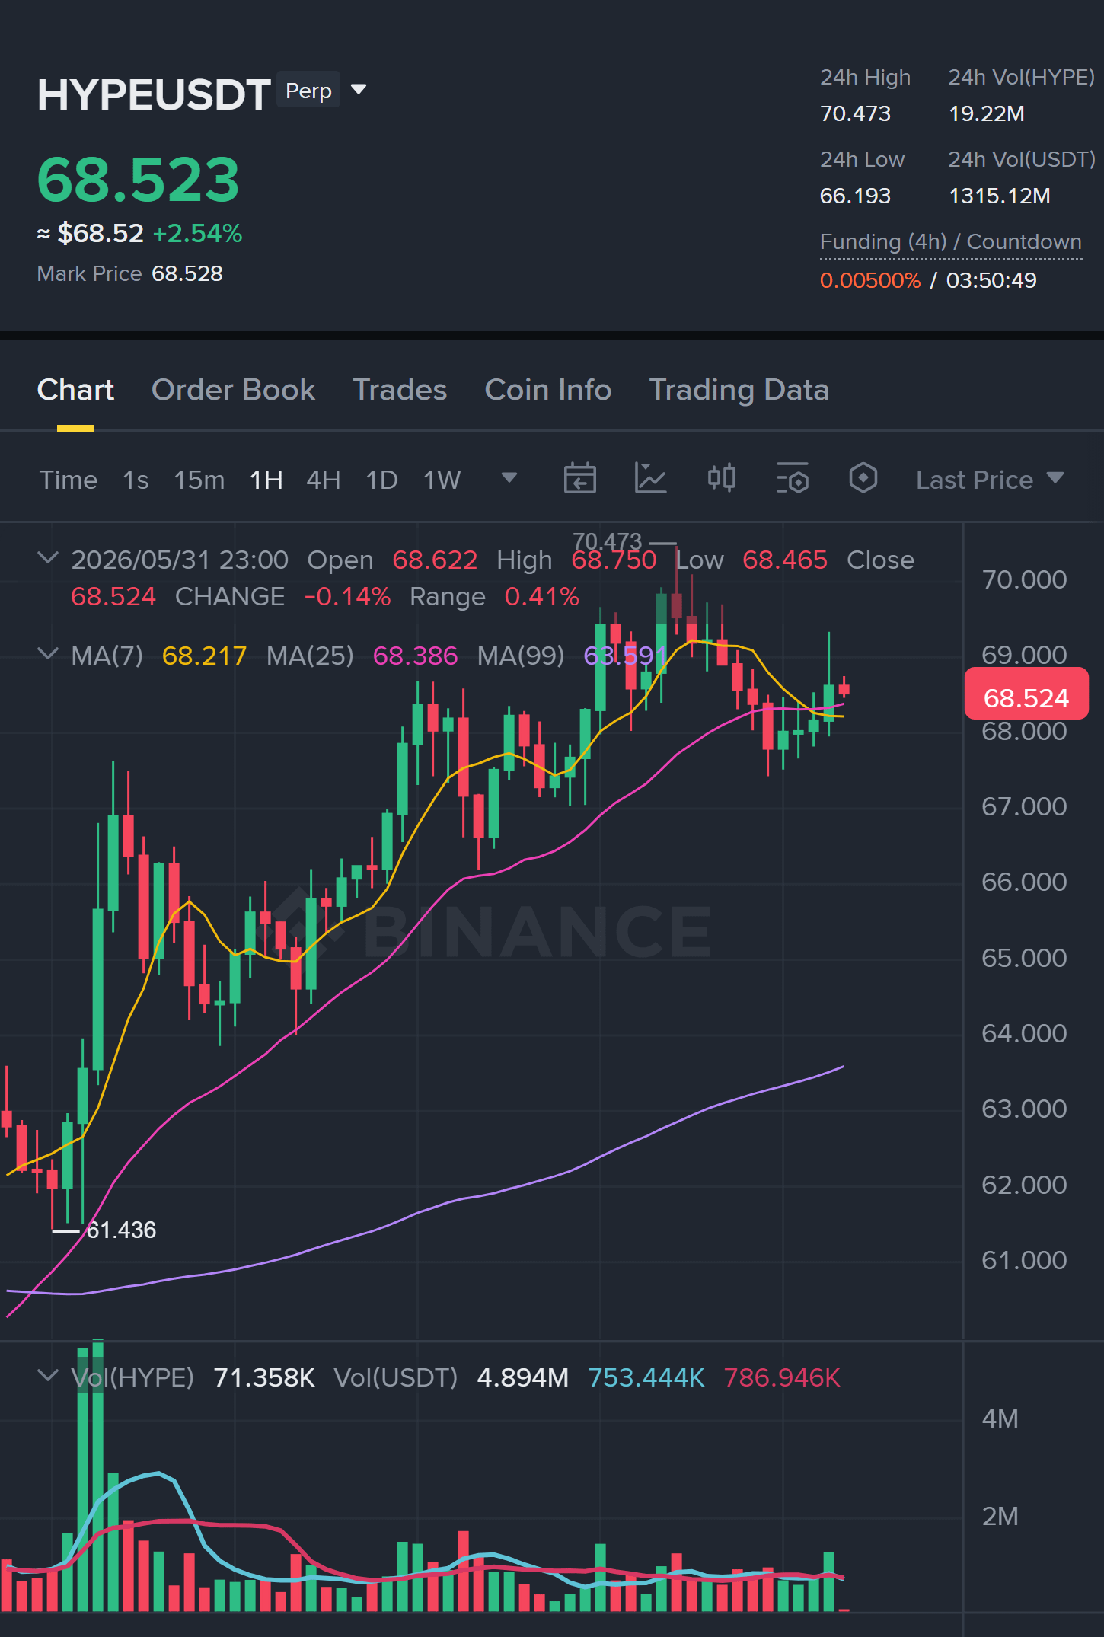Switch to the Order Book tab
Image resolution: width=1104 pixels, height=1637 pixels.
(233, 390)
